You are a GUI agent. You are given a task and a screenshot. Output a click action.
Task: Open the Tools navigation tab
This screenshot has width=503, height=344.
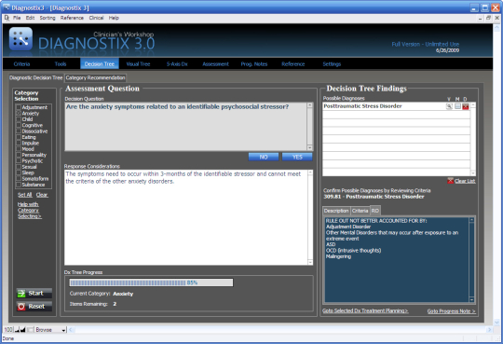(61, 64)
